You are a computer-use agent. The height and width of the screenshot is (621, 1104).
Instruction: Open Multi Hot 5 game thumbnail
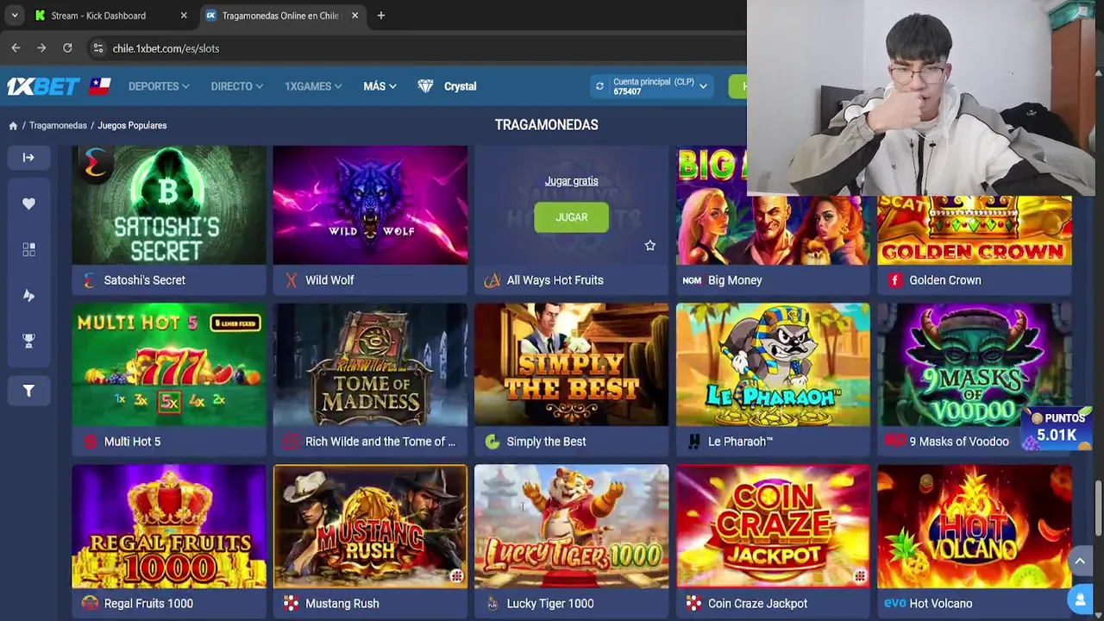[169, 365]
